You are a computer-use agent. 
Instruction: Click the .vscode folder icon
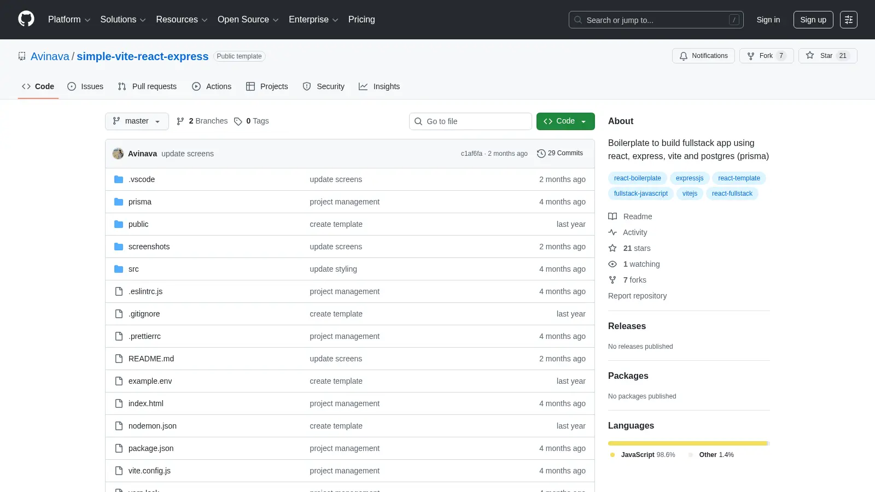[x=119, y=179]
